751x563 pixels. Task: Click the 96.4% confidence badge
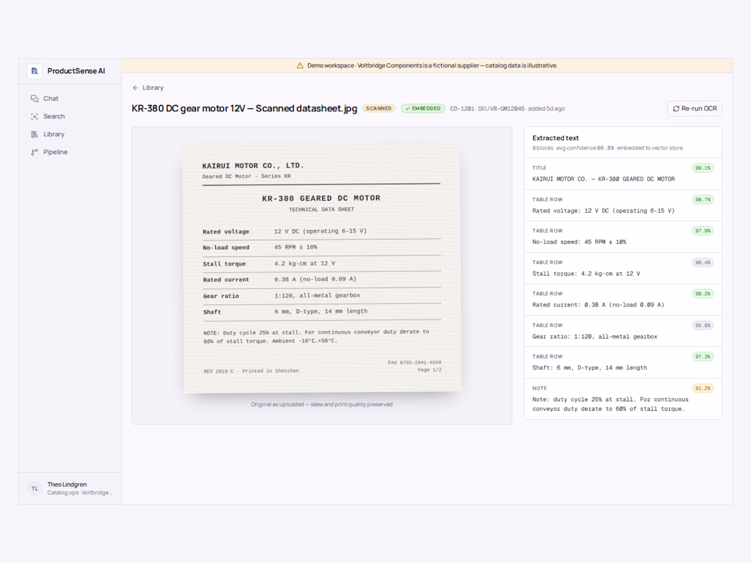tap(703, 262)
